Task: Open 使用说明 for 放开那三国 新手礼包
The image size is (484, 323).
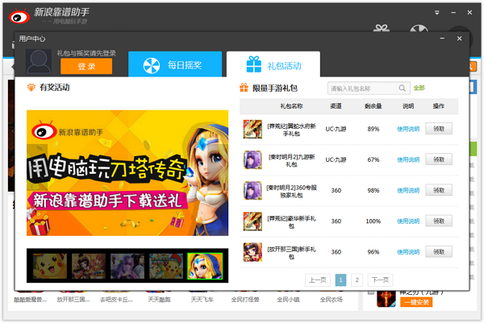Action: tap(408, 252)
